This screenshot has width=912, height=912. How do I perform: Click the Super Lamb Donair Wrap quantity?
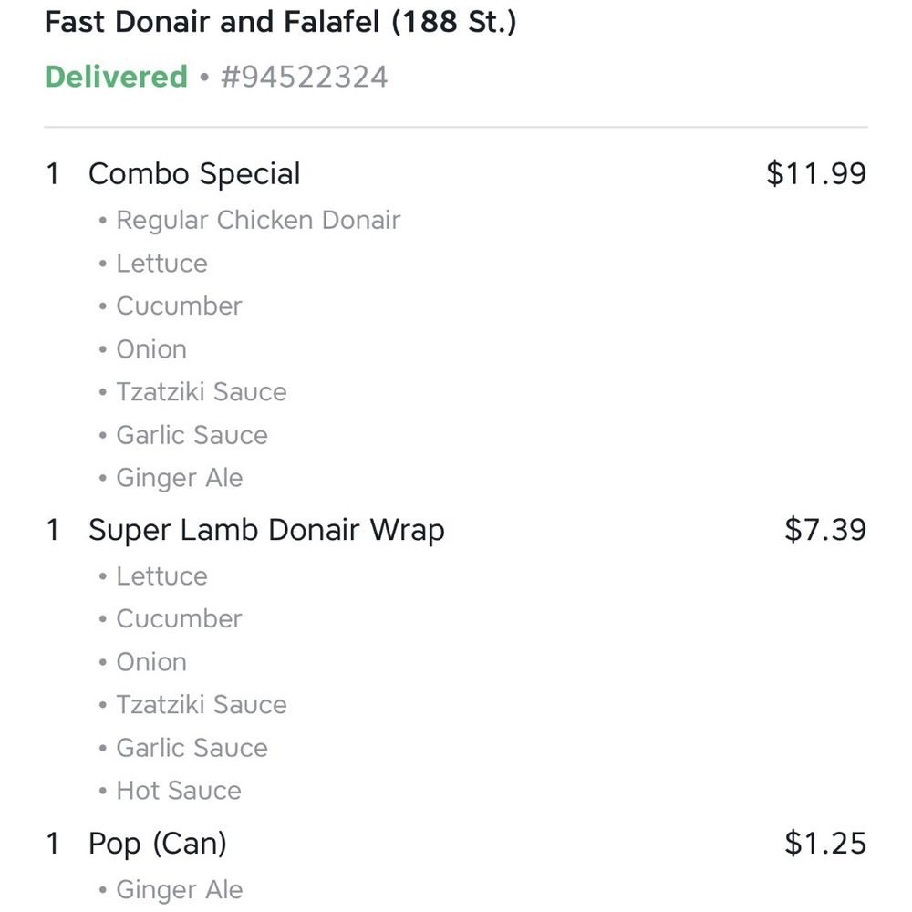[52, 530]
